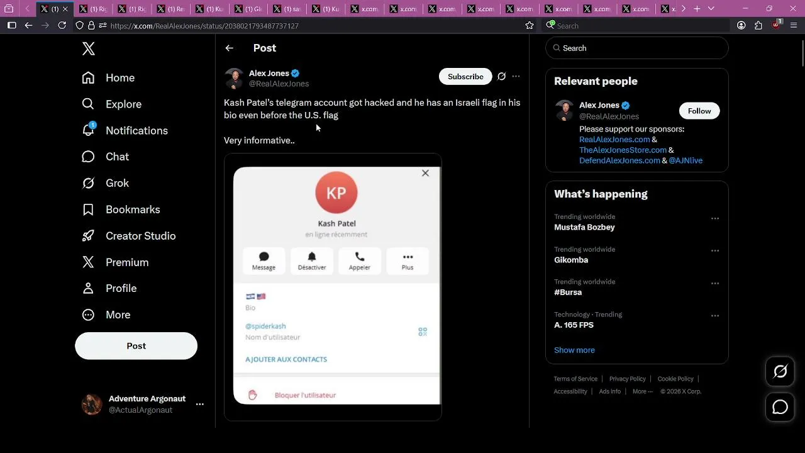Bookmark this page with the star icon
Image resolution: width=805 pixels, height=453 pixels.
pos(530,26)
